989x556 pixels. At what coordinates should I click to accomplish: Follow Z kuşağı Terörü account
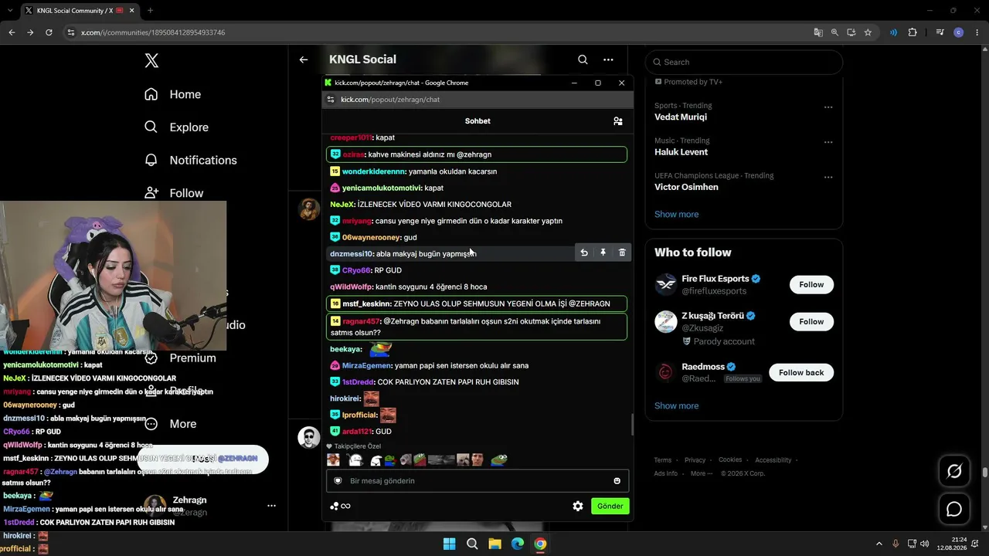(811, 321)
